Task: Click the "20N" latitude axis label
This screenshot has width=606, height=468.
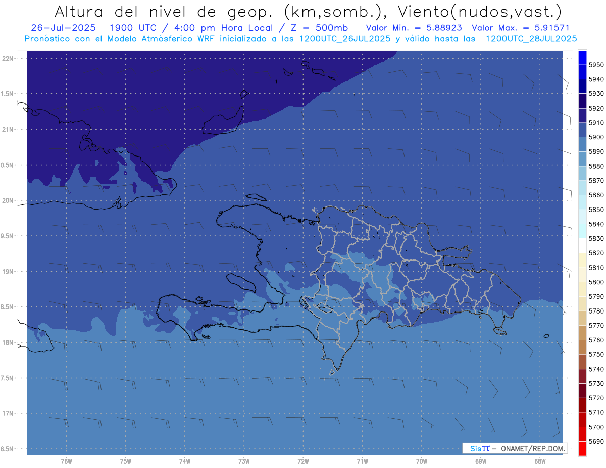Action: pos(9,200)
